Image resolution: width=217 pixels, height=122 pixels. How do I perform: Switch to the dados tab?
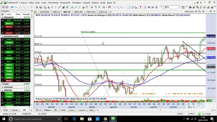click(x=91, y=110)
